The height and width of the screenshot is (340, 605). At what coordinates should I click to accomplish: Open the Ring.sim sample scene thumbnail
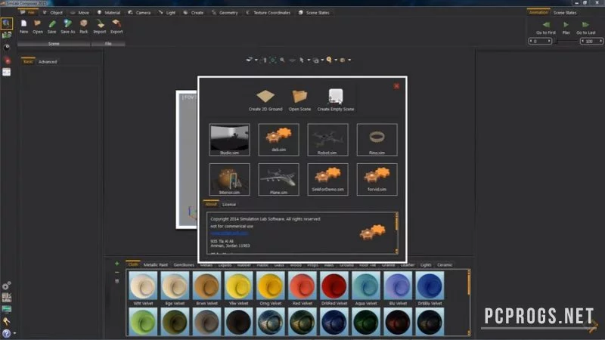(x=377, y=140)
